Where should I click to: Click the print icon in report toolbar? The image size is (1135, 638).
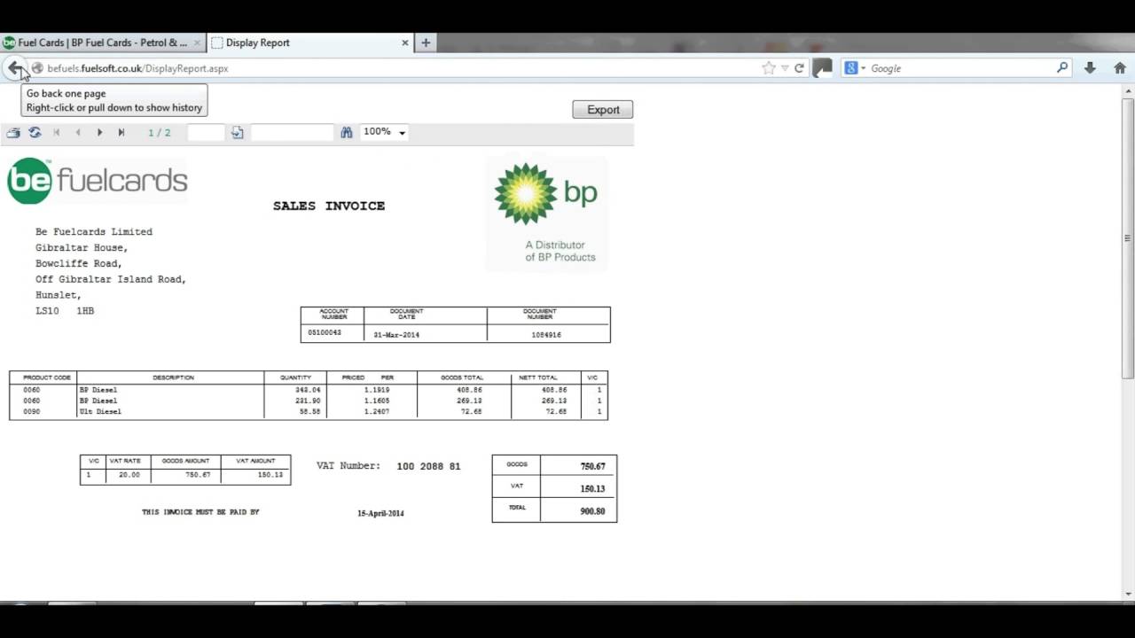13,133
